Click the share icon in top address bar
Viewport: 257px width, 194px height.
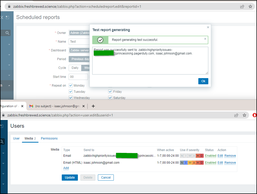point(242,7)
